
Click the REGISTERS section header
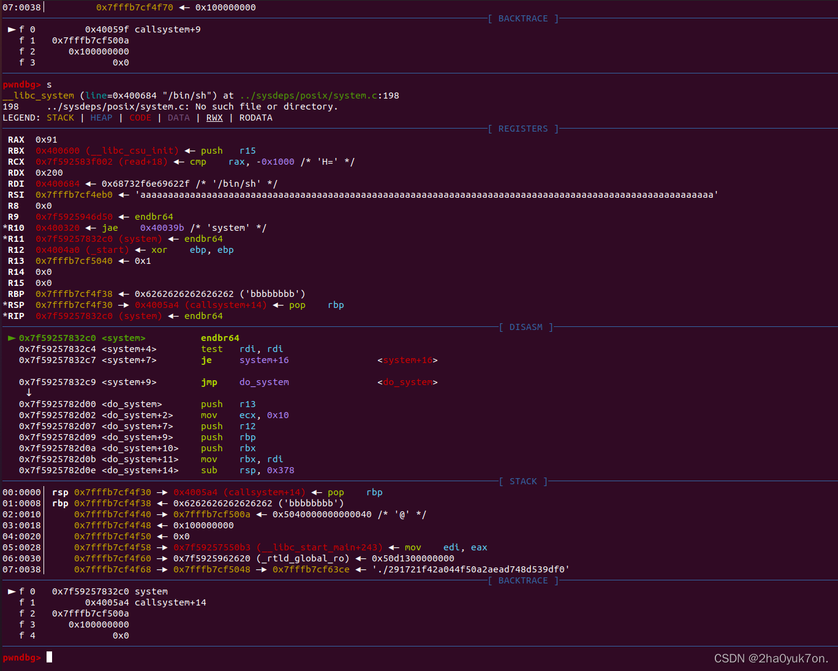(x=523, y=129)
